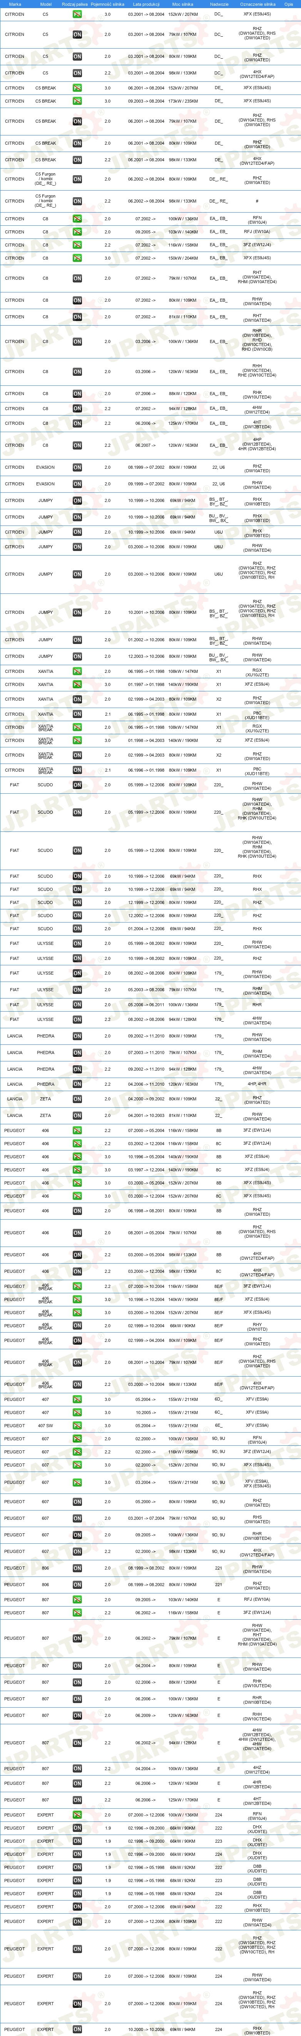Click the petrol icon for Peugeot 807 RFJ (EW10A)

(77, 1600)
